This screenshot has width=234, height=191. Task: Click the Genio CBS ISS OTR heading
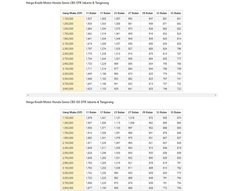click(x=70, y=102)
